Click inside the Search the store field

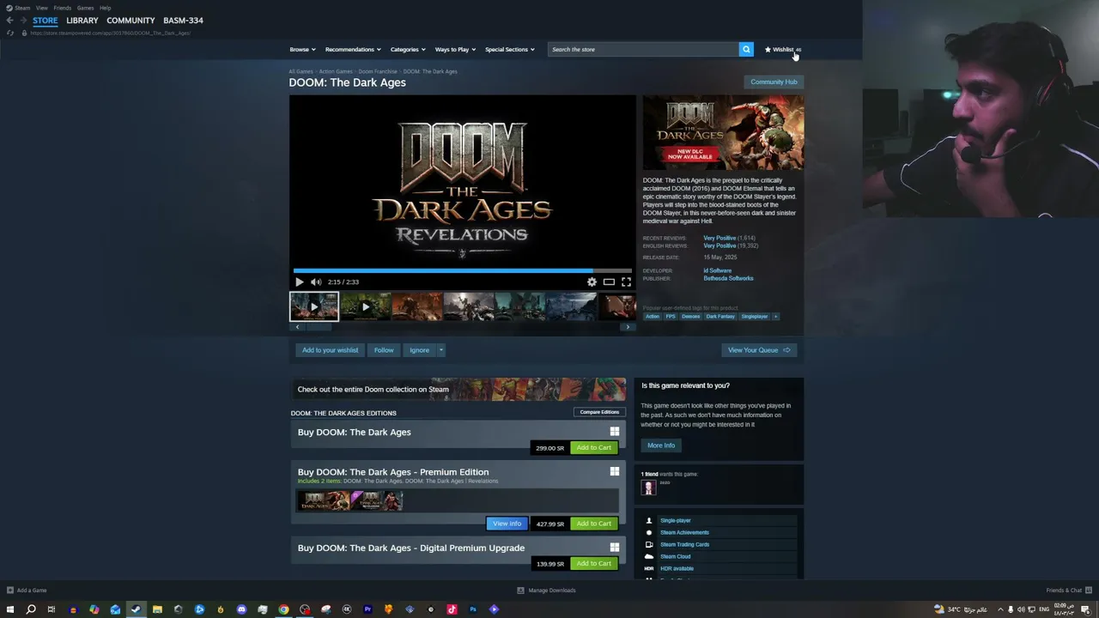click(643, 49)
